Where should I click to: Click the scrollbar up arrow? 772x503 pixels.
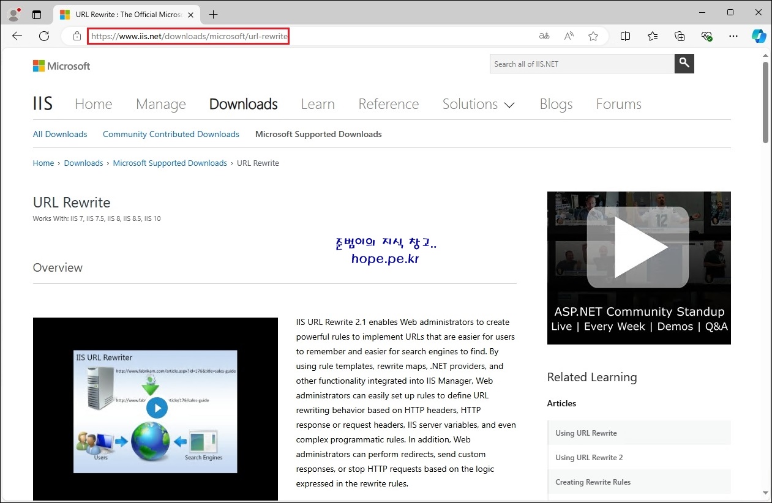pos(765,55)
